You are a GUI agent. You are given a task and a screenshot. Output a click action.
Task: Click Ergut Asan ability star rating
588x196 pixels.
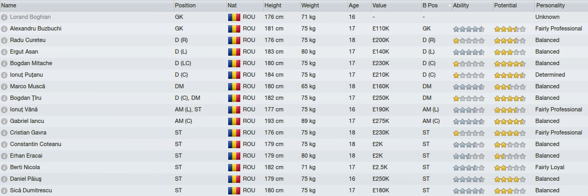coord(469,52)
